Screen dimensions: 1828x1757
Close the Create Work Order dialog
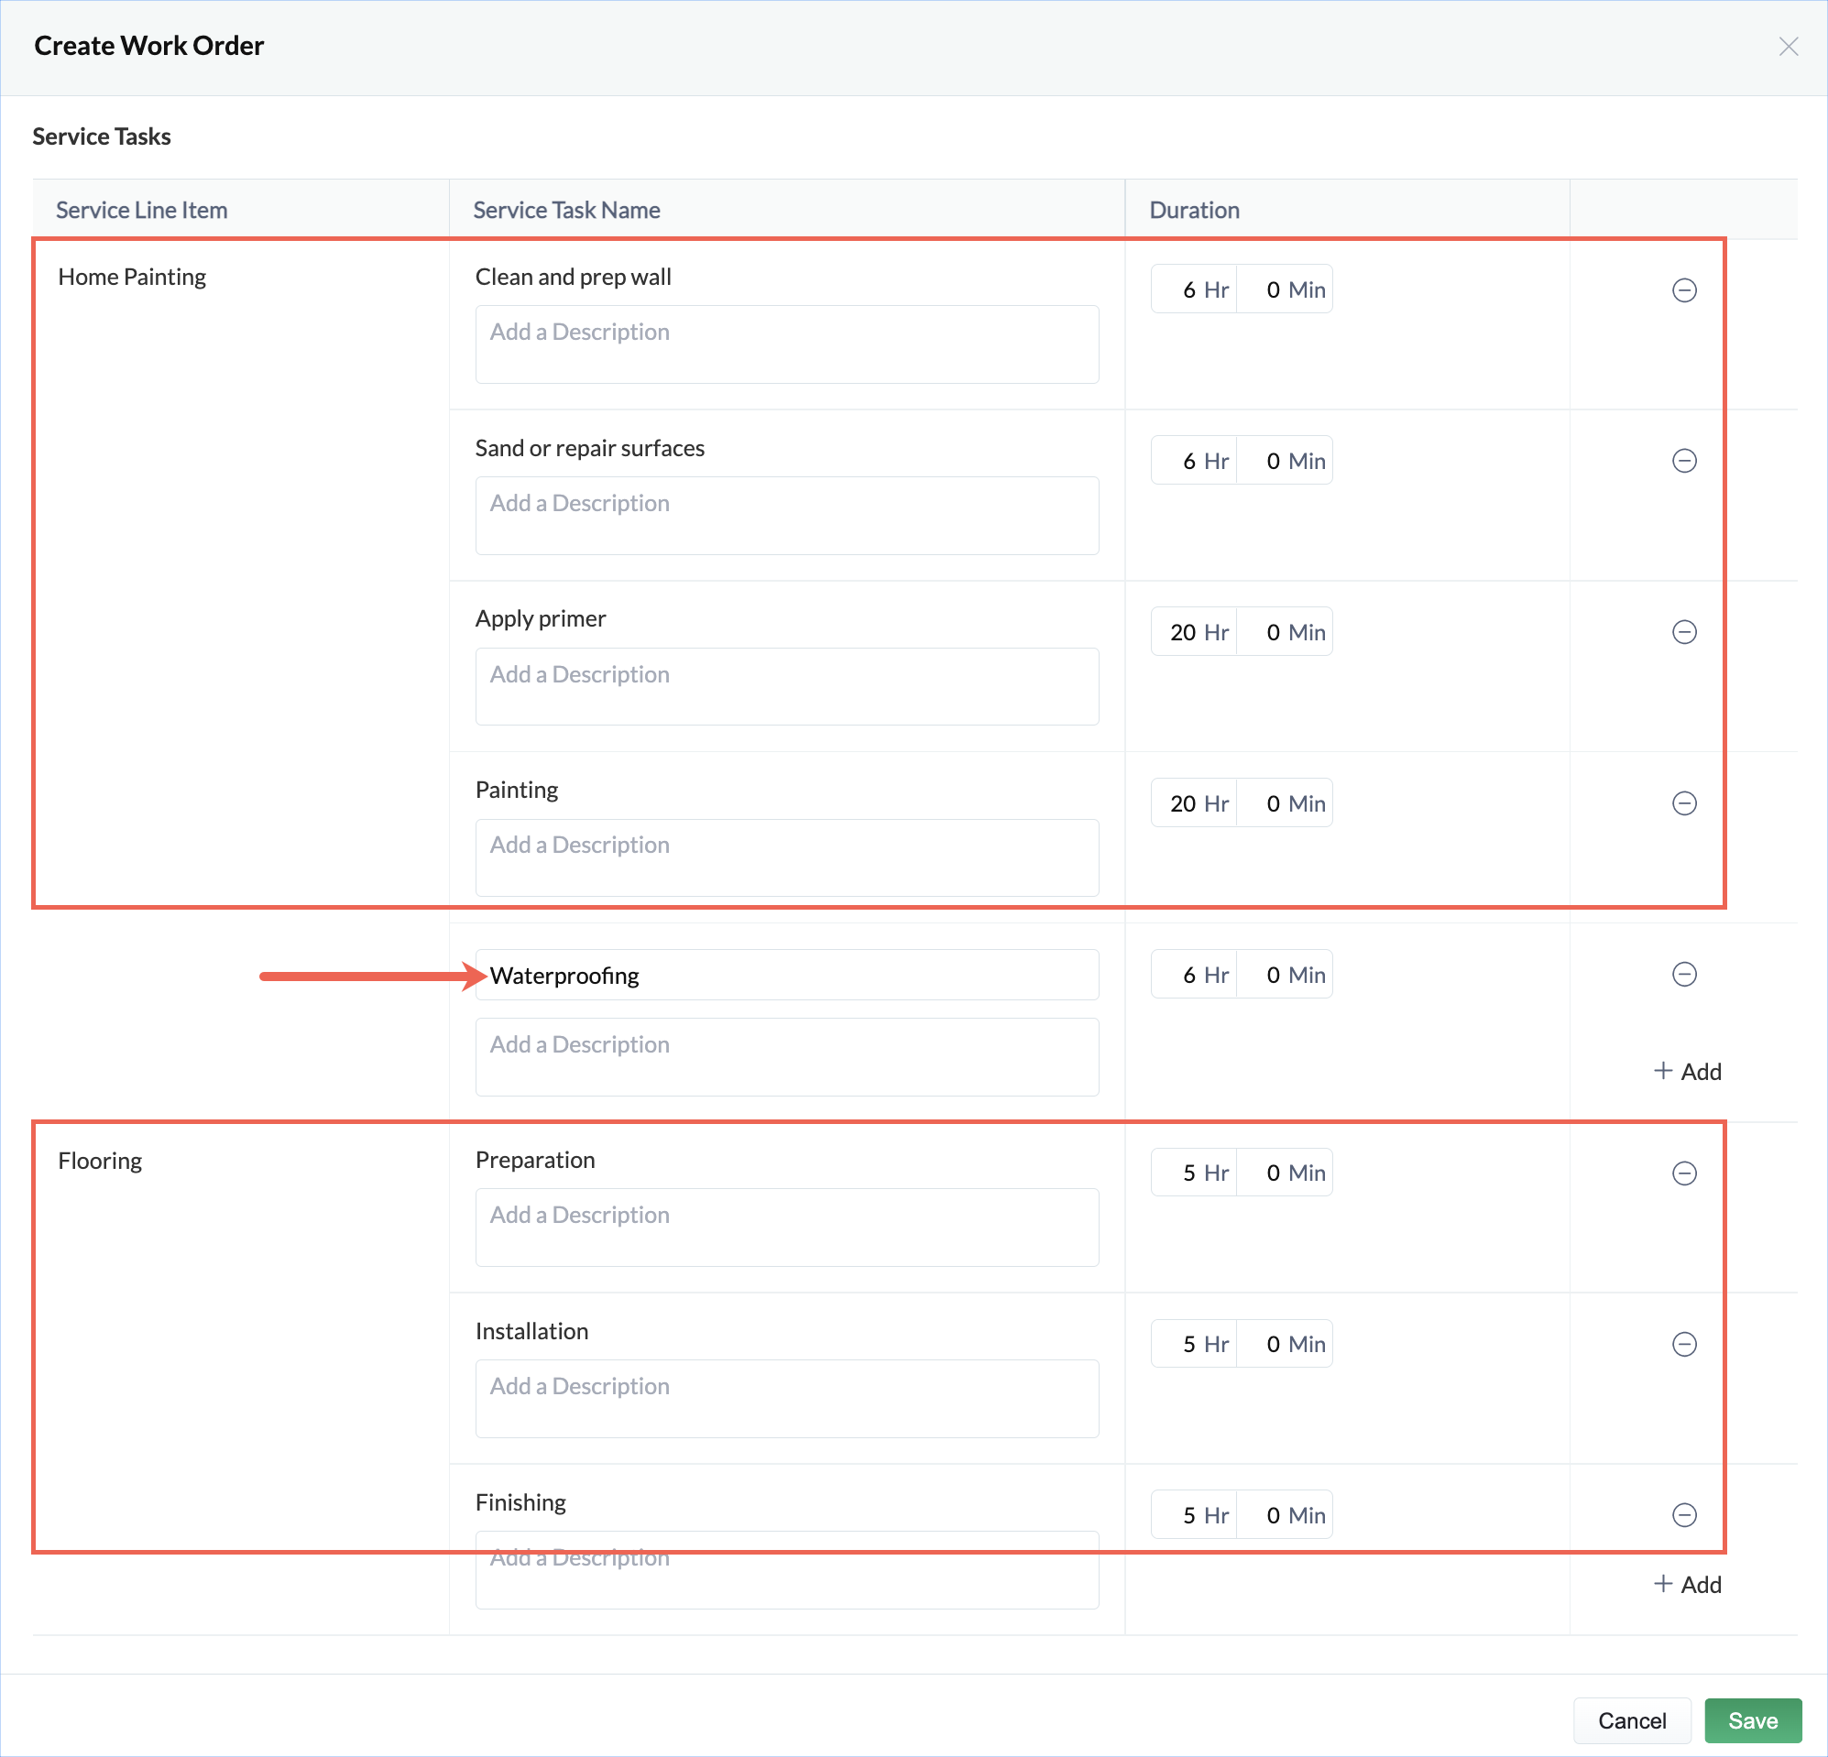pyautogui.click(x=1787, y=47)
